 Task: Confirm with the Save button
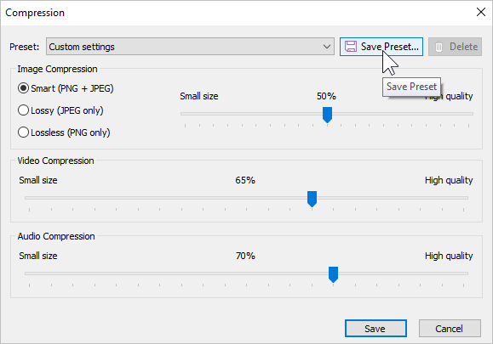pyautogui.click(x=375, y=329)
